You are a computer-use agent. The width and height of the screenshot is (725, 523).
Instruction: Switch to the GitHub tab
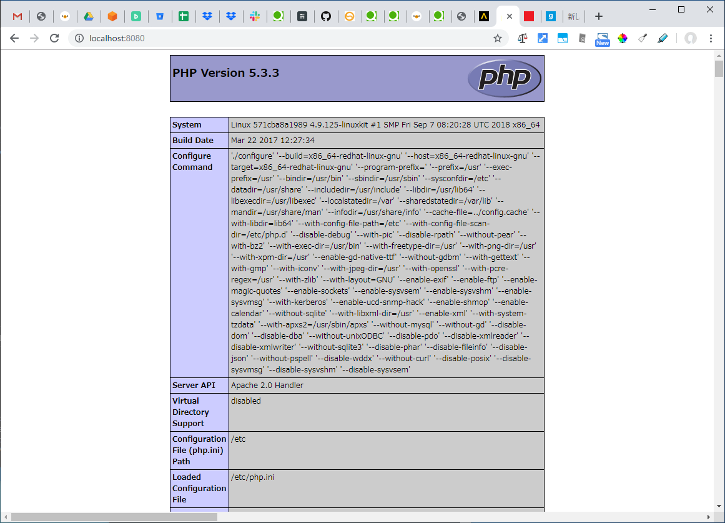tap(326, 17)
